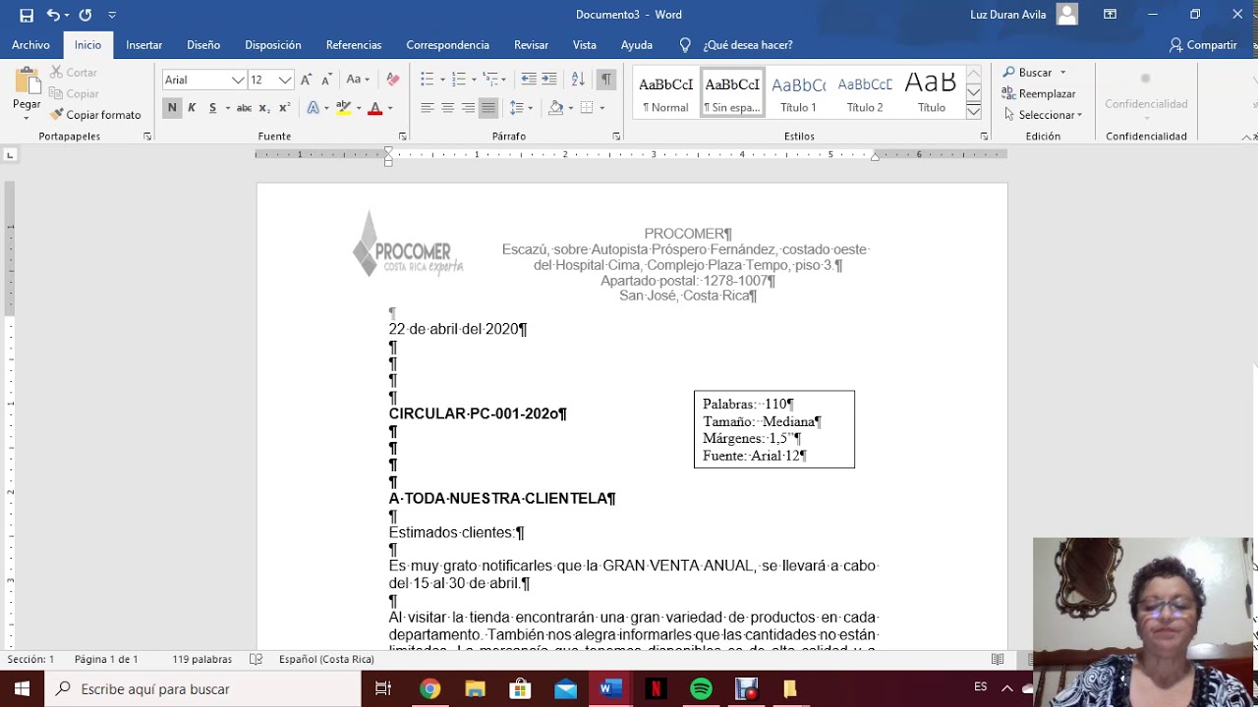Toggle Underline (S) formatting
Image resolution: width=1258 pixels, height=707 pixels.
pyautogui.click(x=212, y=108)
